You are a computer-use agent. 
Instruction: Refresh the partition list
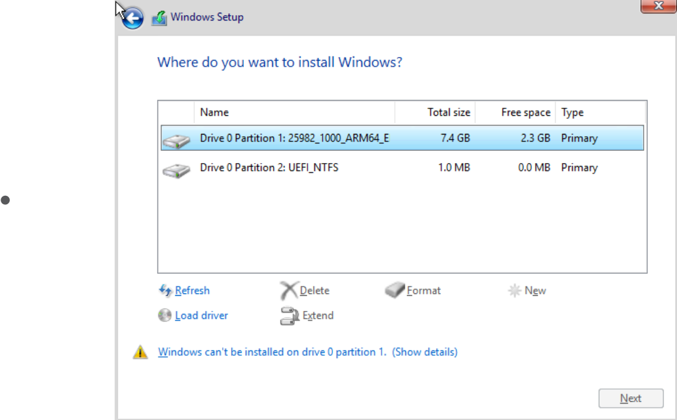tap(192, 291)
